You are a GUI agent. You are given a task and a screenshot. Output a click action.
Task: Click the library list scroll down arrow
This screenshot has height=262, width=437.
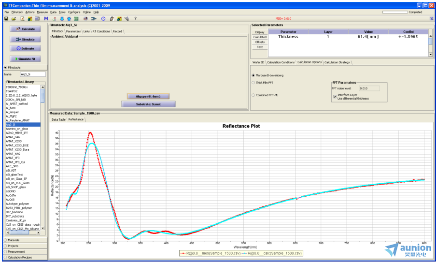tap(42, 228)
